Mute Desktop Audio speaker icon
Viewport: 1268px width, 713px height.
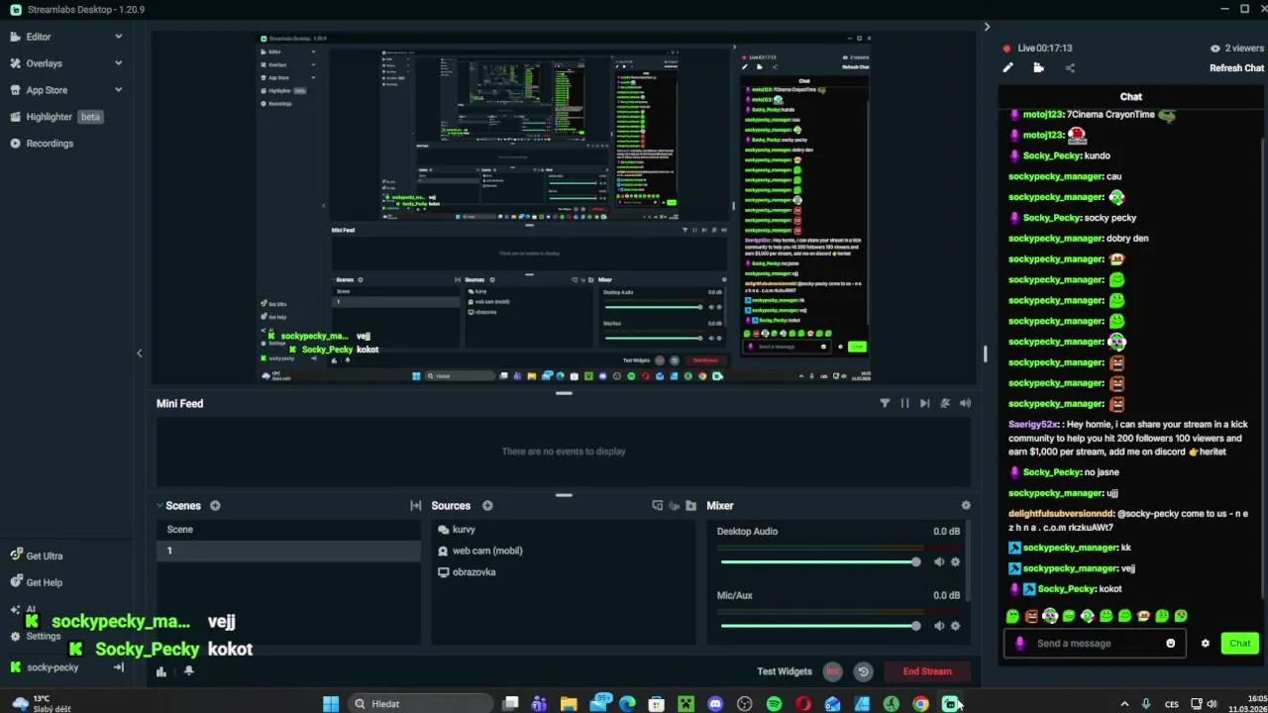pyautogui.click(x=939, y=562)
